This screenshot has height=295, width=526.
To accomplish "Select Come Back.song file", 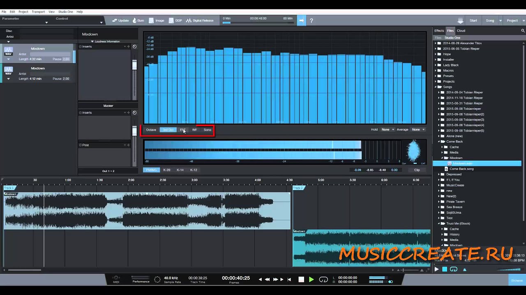I will (x=461, y=169).
